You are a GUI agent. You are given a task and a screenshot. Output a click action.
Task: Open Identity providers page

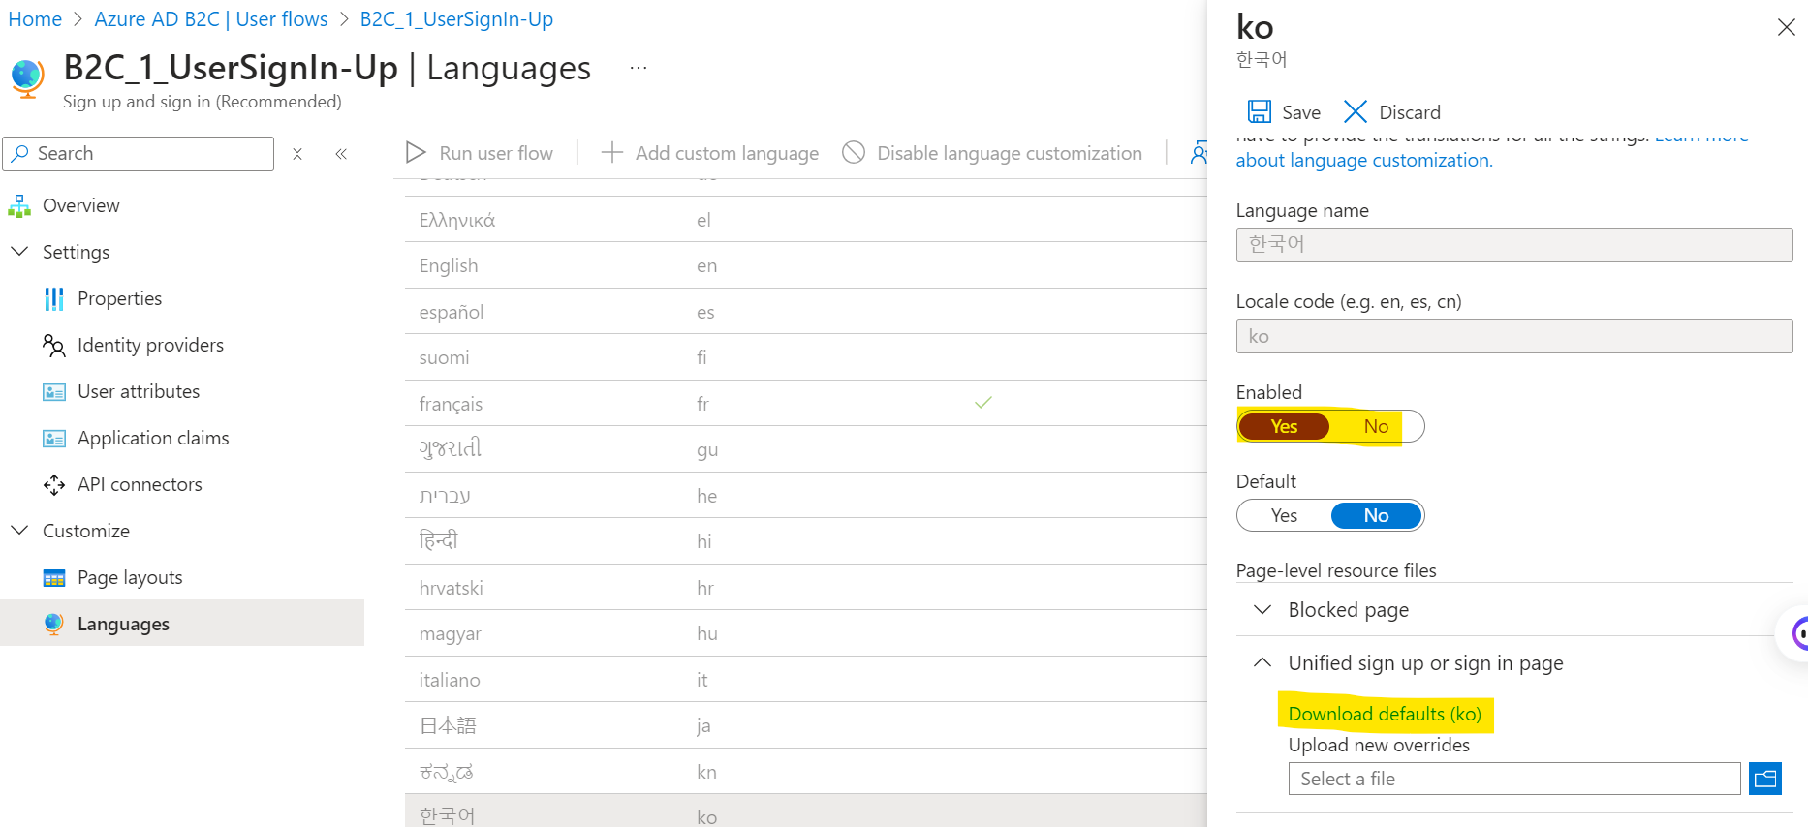pyautogui.click(x=150, y=345)
